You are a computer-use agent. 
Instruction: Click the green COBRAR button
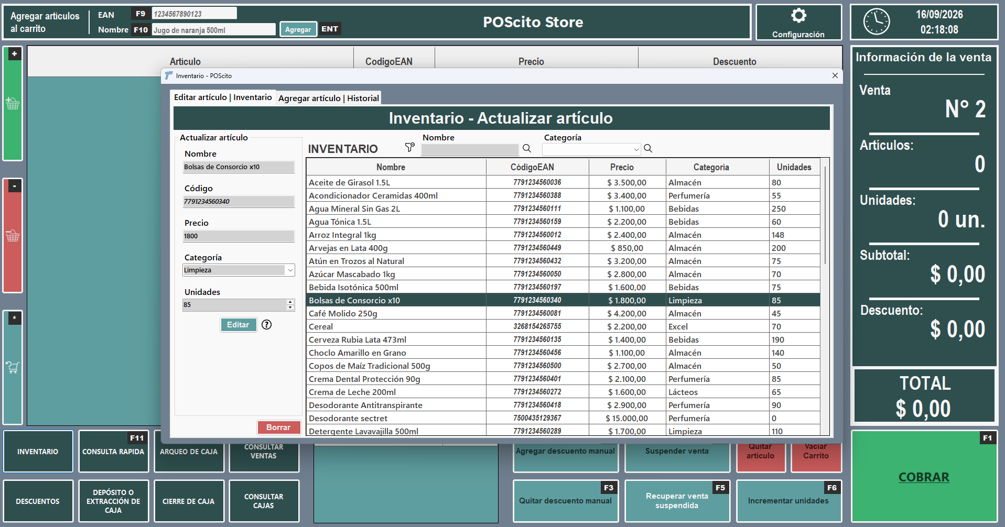(x=924, y=477)
